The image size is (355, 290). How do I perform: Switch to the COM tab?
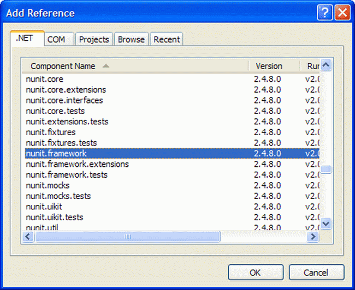56,39
